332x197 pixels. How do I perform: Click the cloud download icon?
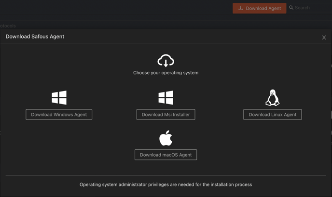[166, 61]
